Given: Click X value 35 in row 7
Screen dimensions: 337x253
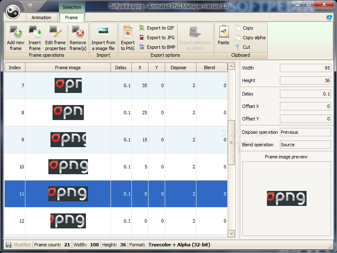Looking at the screenshot, I should coord(145,85).
